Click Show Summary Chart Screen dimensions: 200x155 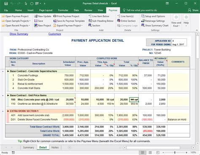click(155, 26)
